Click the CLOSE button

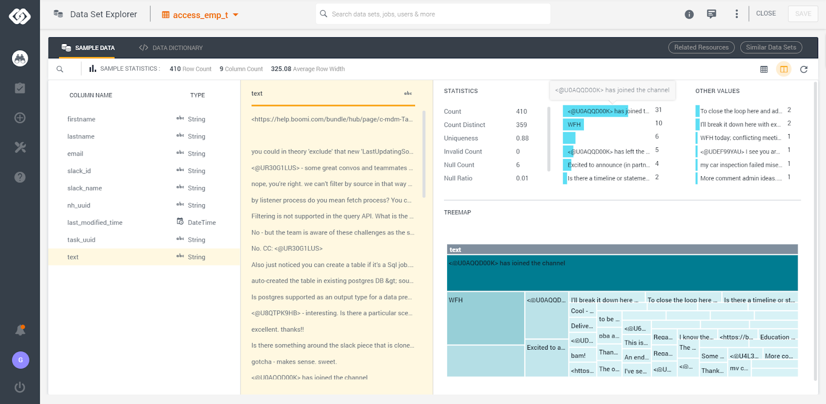coord(766,13)
